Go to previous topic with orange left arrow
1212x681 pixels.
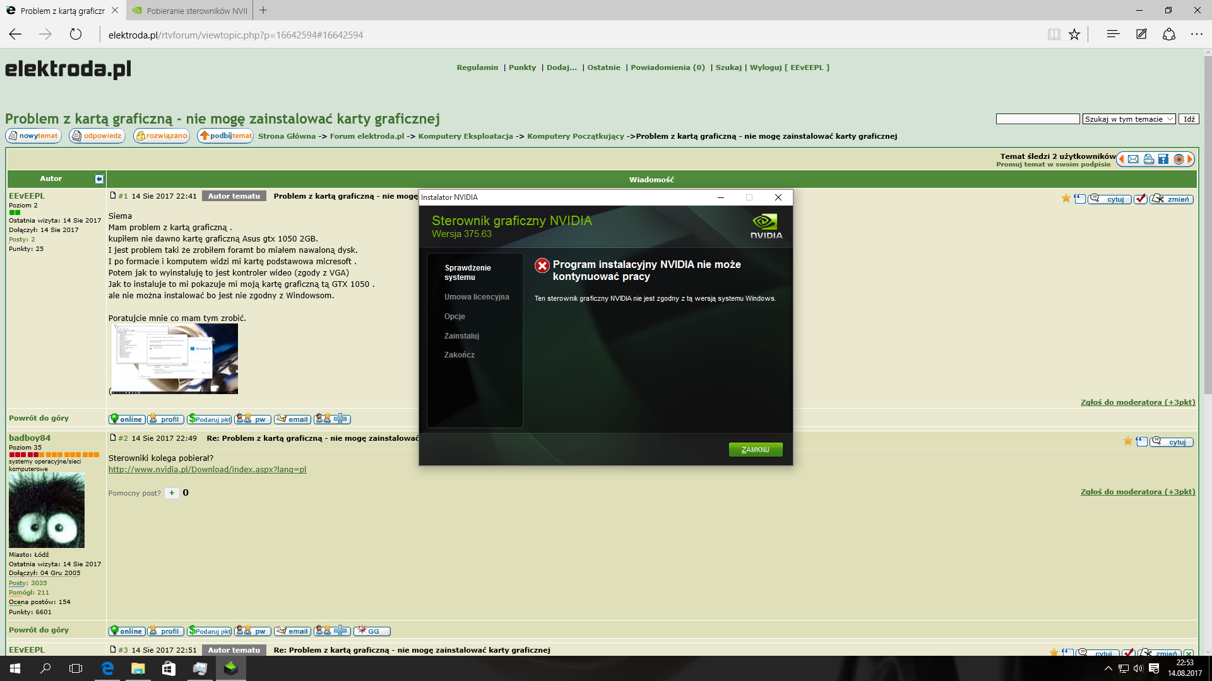pos(1122,160)
